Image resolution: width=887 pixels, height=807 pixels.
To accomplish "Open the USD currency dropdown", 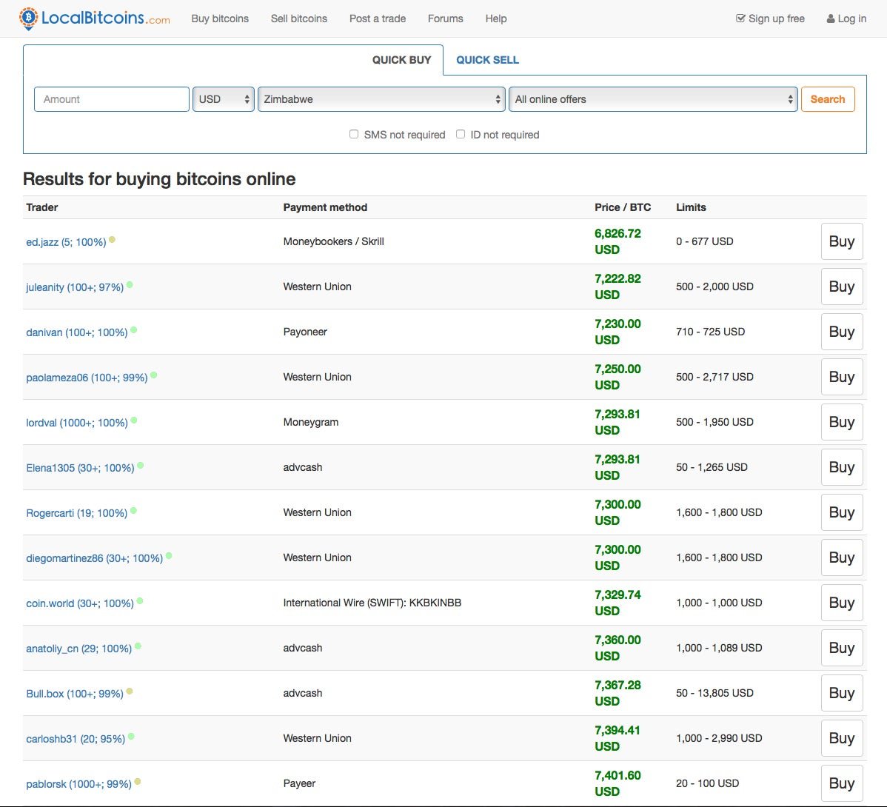I will pos(224,99).
